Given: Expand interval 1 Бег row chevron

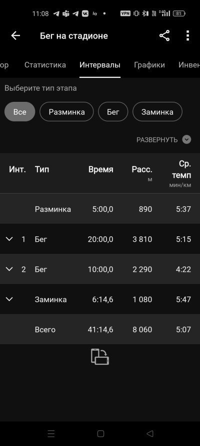Looking at the screenshot, I should (x=9, y=239).
